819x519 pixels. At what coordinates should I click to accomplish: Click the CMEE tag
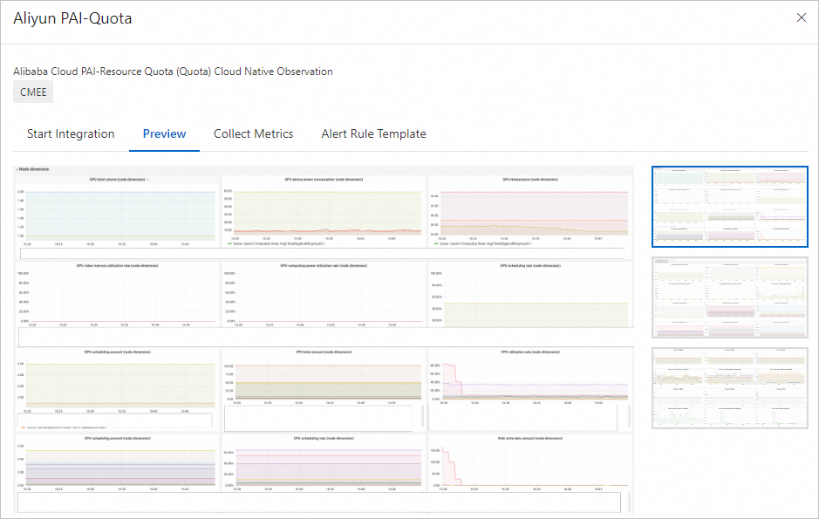point(33,92)
